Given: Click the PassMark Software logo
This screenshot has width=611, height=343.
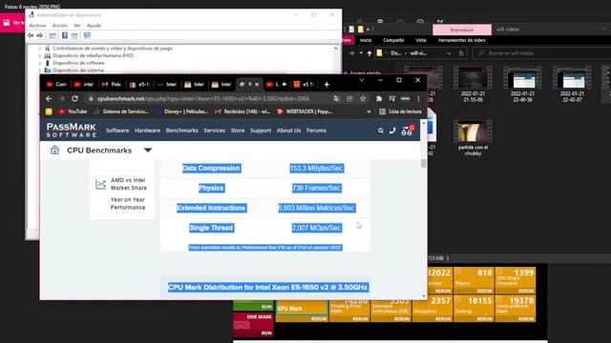Looking at the screenshot, I should coord(72,131).
